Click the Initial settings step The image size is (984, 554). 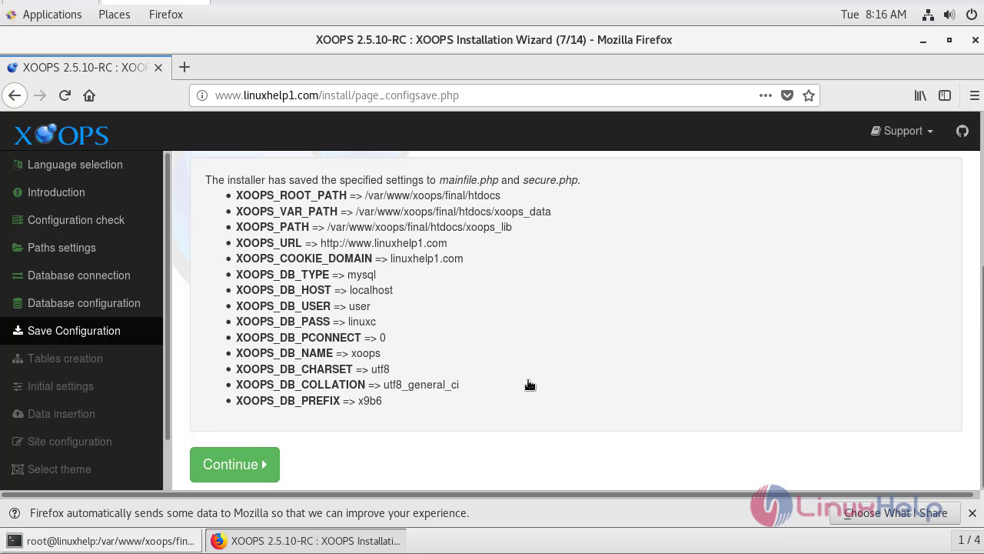[x=60, y=386]
